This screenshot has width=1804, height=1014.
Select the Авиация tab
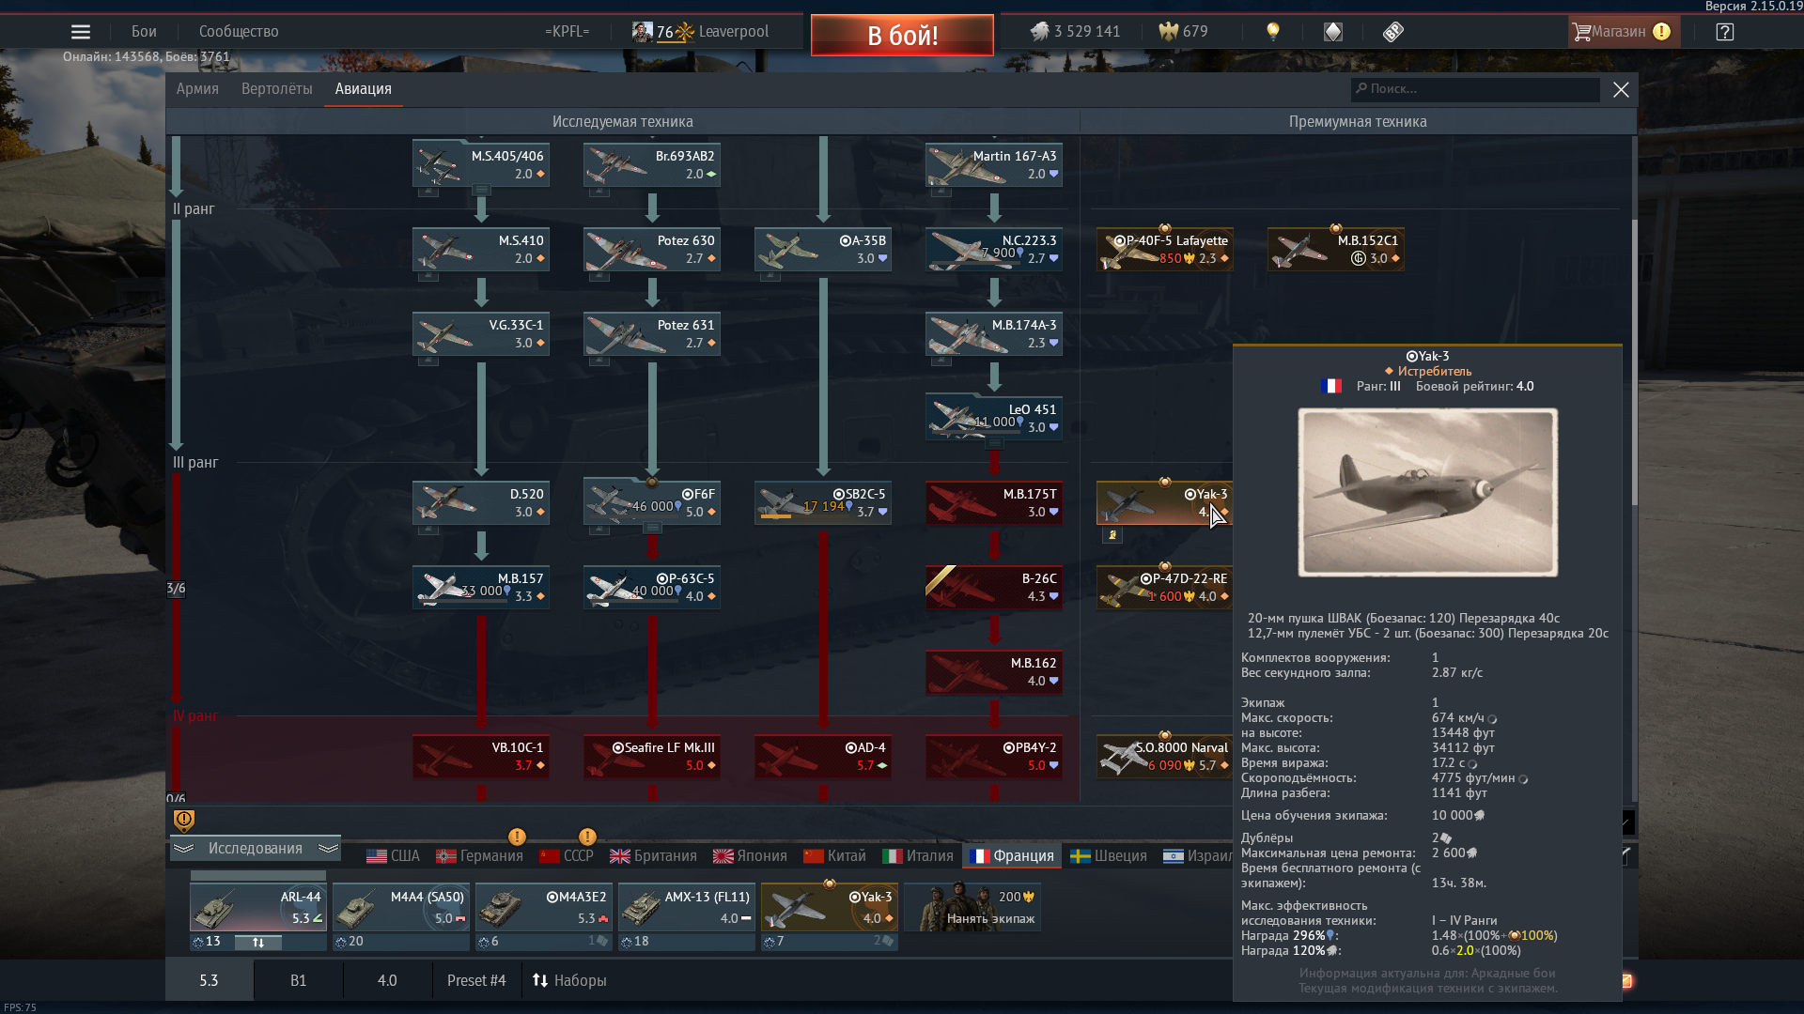(363, 89)
